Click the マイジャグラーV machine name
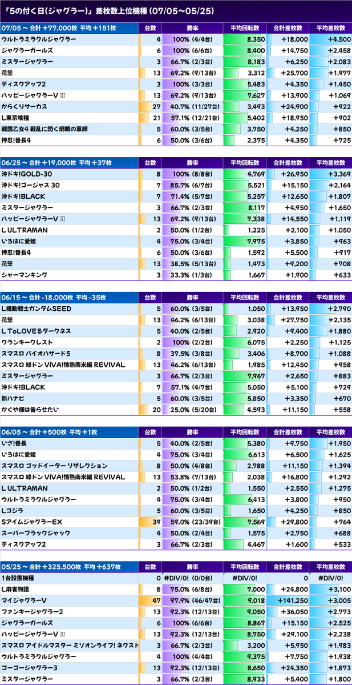The height and width of the screenshot is (685, 352). [x=24, y=600]
